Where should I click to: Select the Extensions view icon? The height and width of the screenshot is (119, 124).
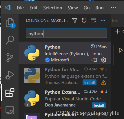pos(10,93)
